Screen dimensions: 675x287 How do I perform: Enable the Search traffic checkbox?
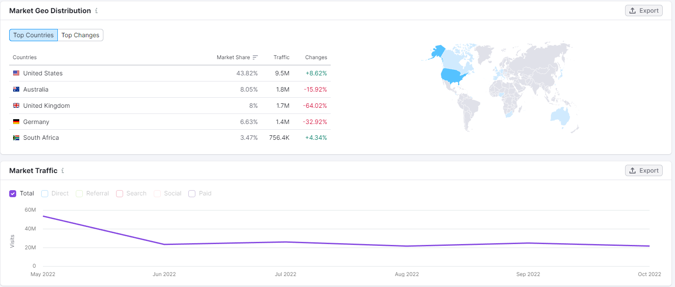click(x=120, y=194)
